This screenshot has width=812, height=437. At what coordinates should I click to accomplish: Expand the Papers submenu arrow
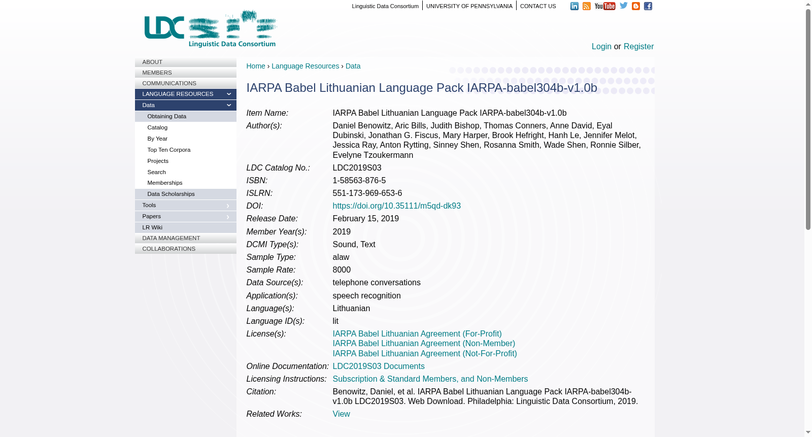coord(228,217)
